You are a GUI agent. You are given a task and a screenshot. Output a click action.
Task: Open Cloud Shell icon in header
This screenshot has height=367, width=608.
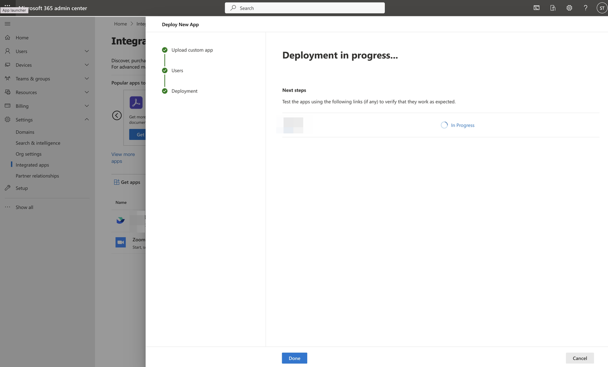[536, 8]
